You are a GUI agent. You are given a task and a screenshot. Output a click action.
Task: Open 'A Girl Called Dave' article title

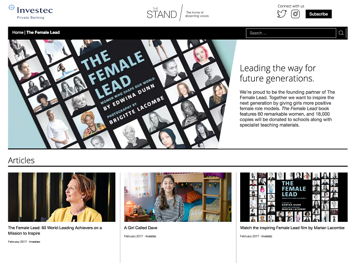coord(140,228)
